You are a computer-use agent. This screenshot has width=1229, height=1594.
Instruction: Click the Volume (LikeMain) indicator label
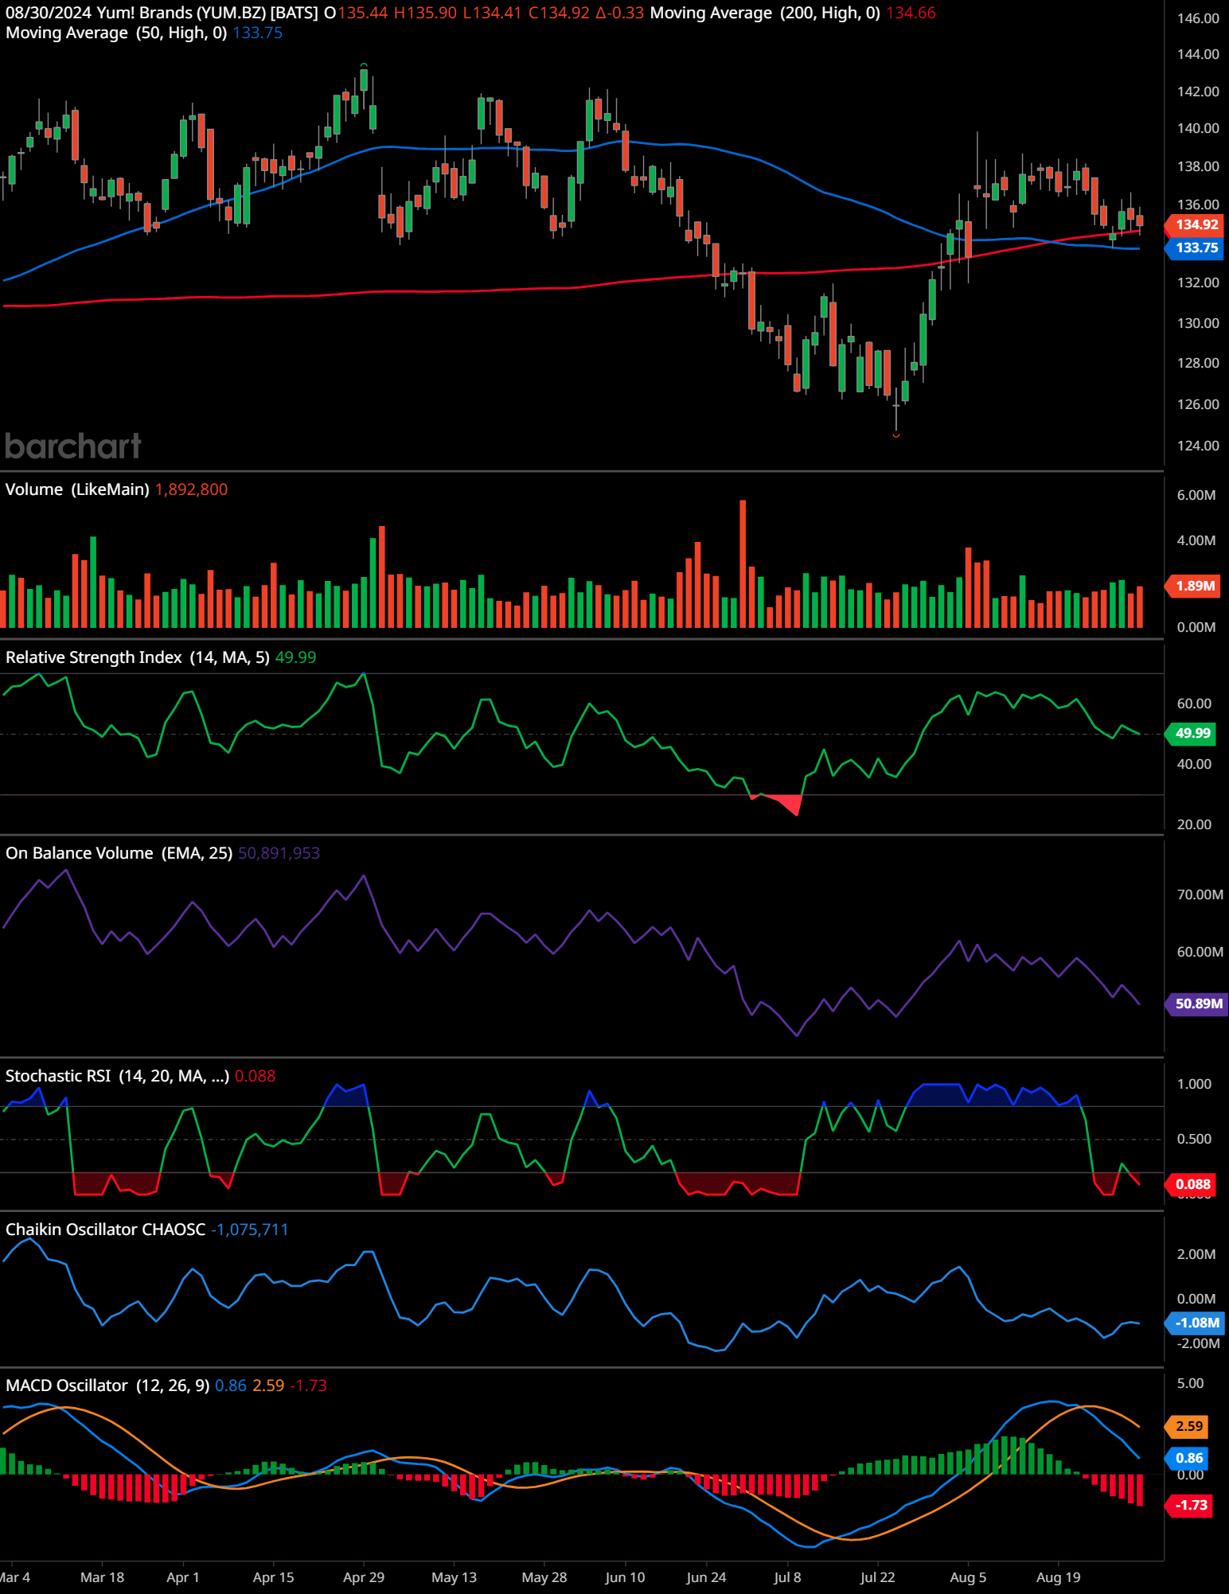tap(77, 489)
